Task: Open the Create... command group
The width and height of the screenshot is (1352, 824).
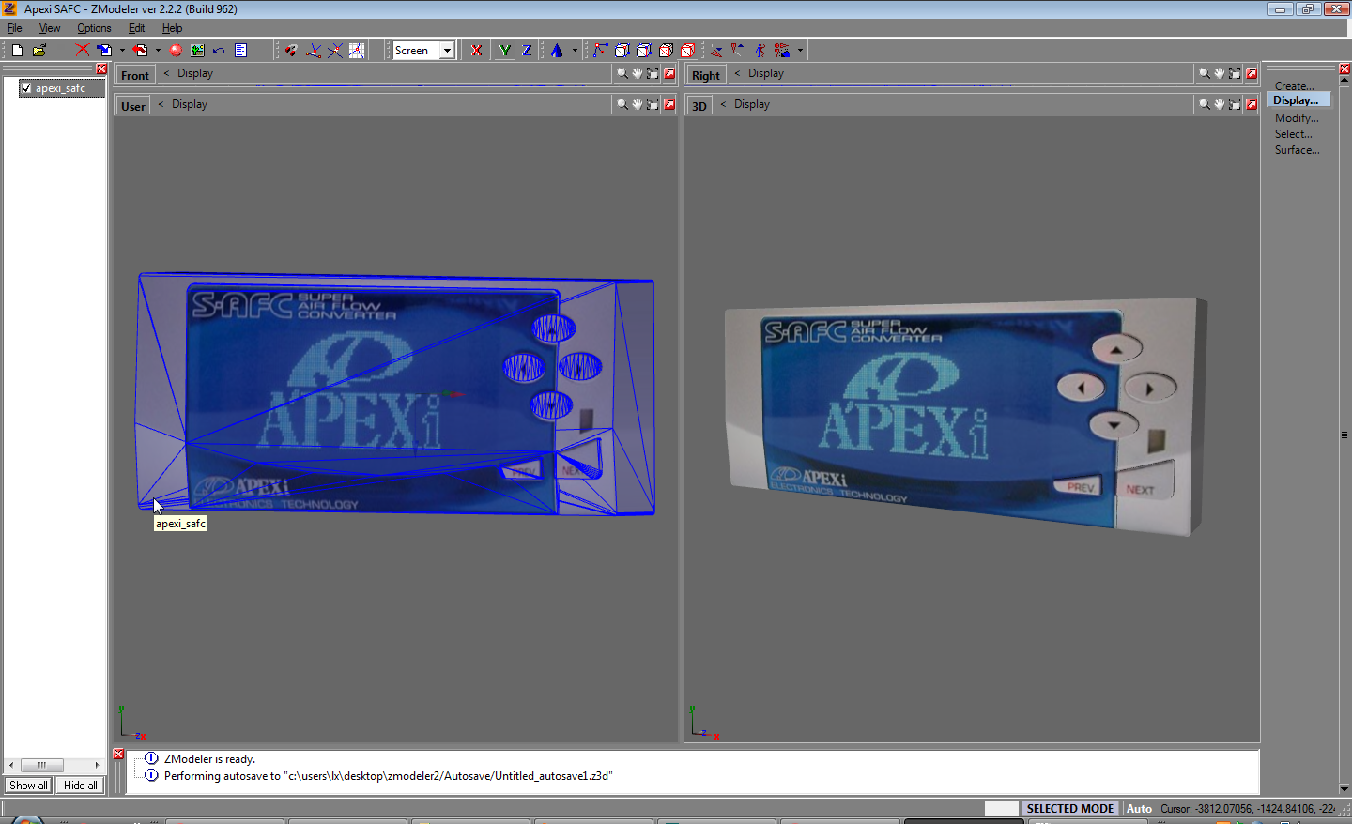Action: [x=1295, y=85]
